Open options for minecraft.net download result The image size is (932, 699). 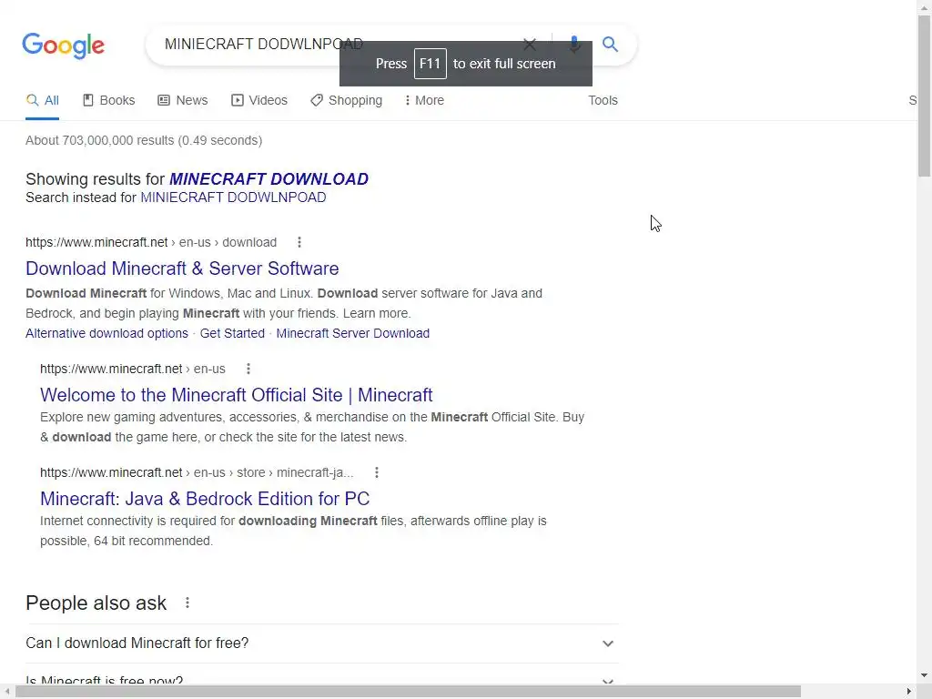(299, 242)
